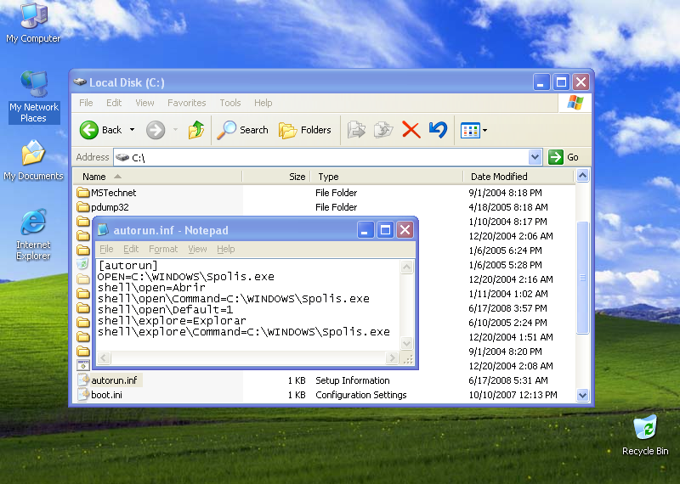Viewport: 680px width, 484px height.
Task: Select the boot.ini file
Action: pyautogui.click(x=100, y=395)
